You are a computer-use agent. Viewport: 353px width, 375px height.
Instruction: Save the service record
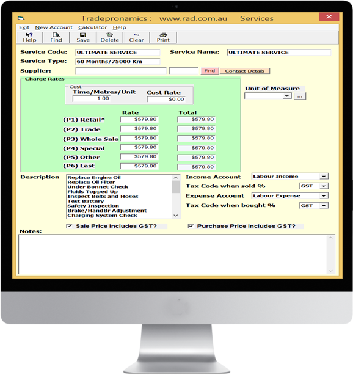[x=83, y=37]
